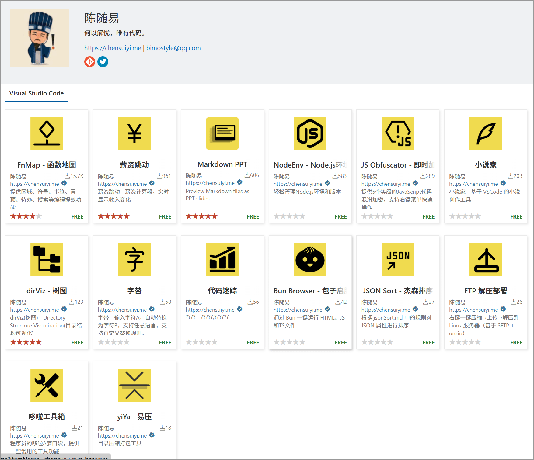
Task: Click the JS Obfuscator title
Action: click(398, 165)
